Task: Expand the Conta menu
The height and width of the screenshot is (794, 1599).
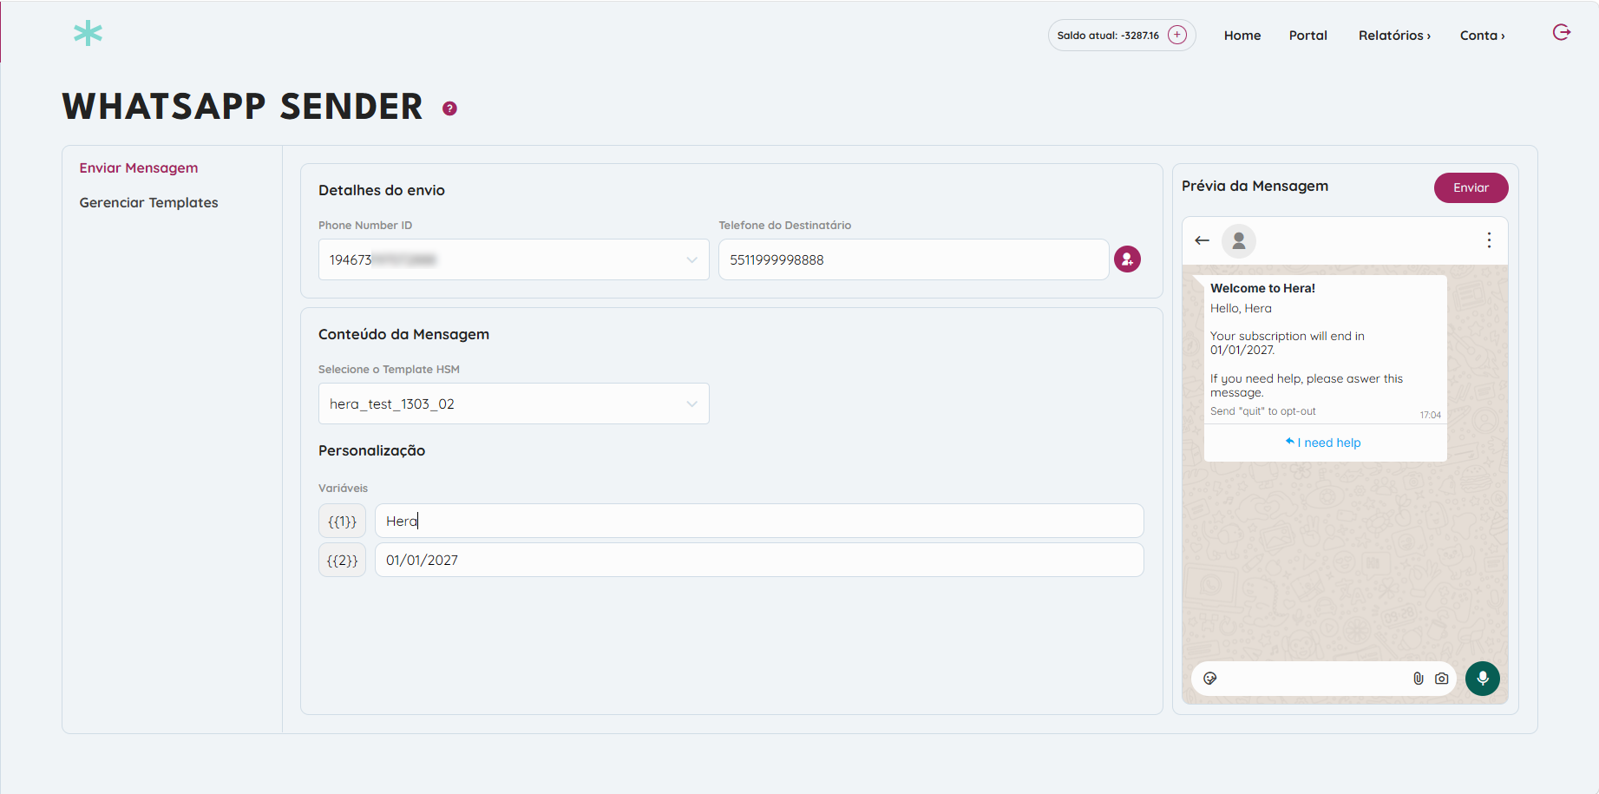Action: point(1482,36)
